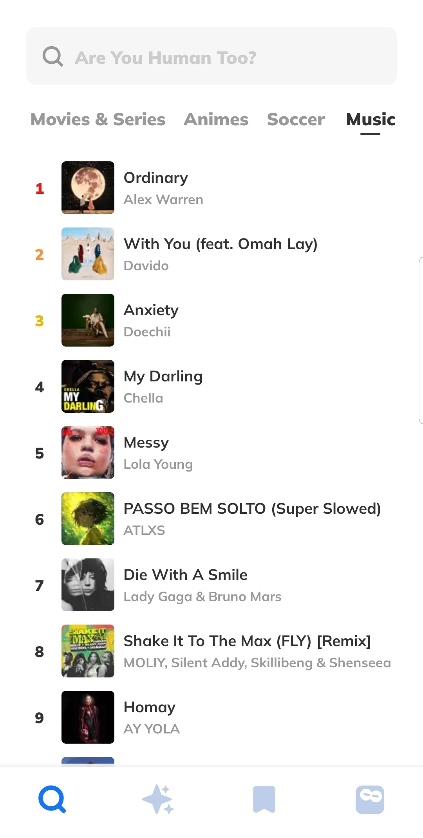Image resolution: width=423 pixels, height=838 pixels.
Task: Open the Ordinary album cover thumbnail
Action: 88,188
